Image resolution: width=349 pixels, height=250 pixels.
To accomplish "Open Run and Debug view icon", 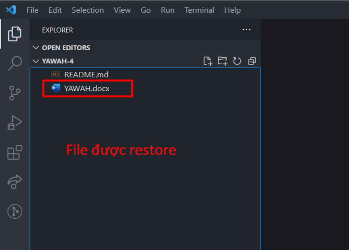I will coord(15,122).
